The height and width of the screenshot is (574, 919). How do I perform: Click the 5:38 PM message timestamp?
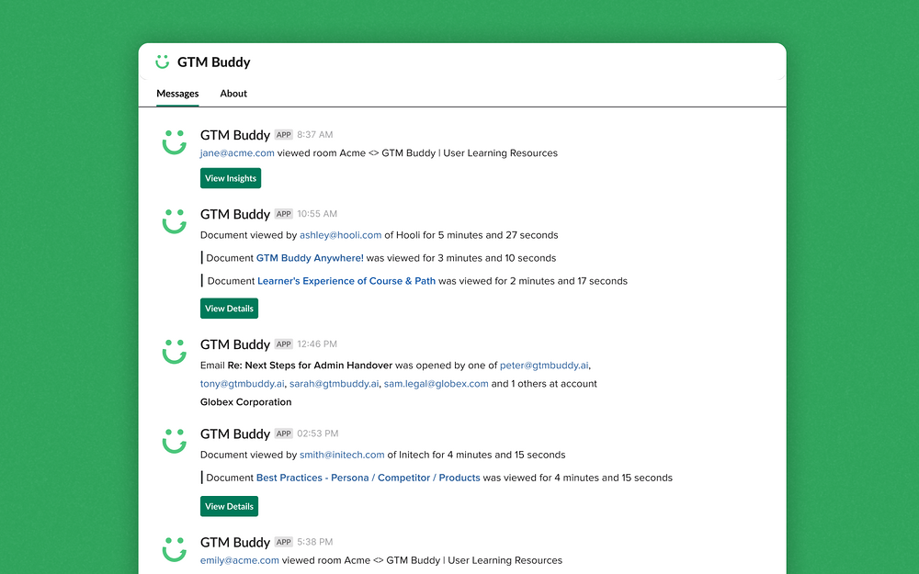(x=314, y=542)
